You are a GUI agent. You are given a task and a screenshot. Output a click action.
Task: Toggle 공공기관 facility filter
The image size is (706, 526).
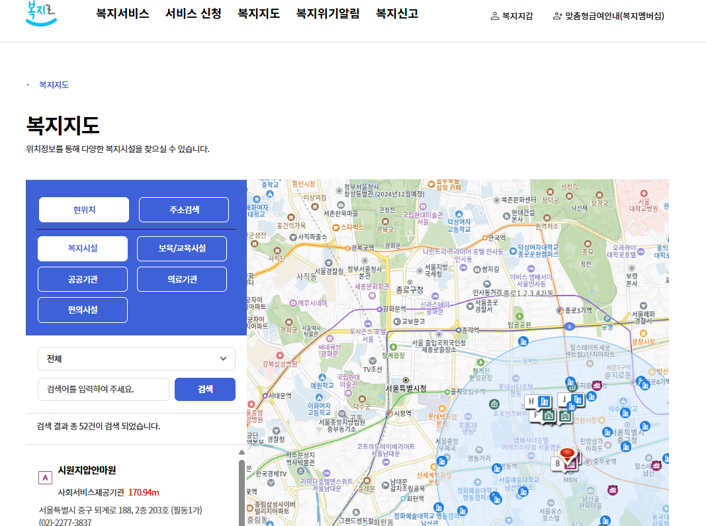click(83, 279)
